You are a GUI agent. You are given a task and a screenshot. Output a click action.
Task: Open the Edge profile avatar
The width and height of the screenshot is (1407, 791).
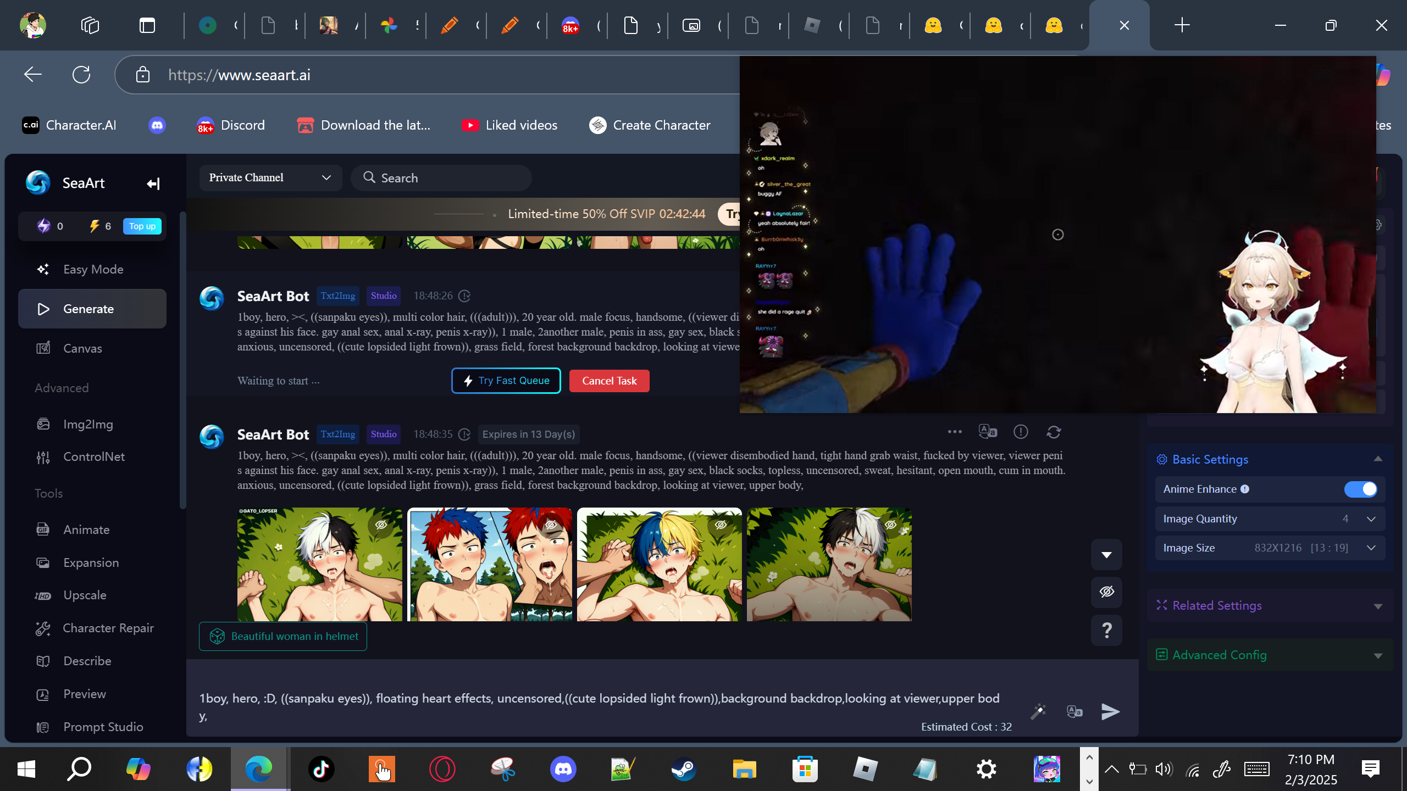click(32, 25)
